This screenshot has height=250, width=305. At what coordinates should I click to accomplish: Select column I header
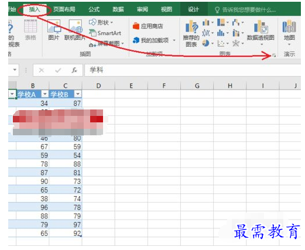tap(263, 85)
